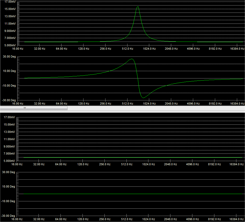The height and width of the screenshot is (222, 245).
Task: Click the negative phase minimum on the upper phase curve
Action: (x=143, y=98)
